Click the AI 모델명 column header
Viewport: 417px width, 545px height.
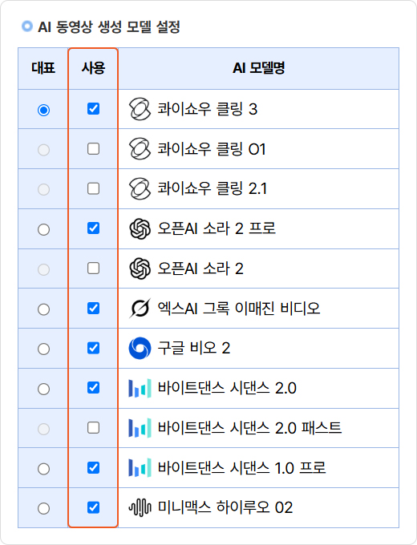tap(259, 68)
